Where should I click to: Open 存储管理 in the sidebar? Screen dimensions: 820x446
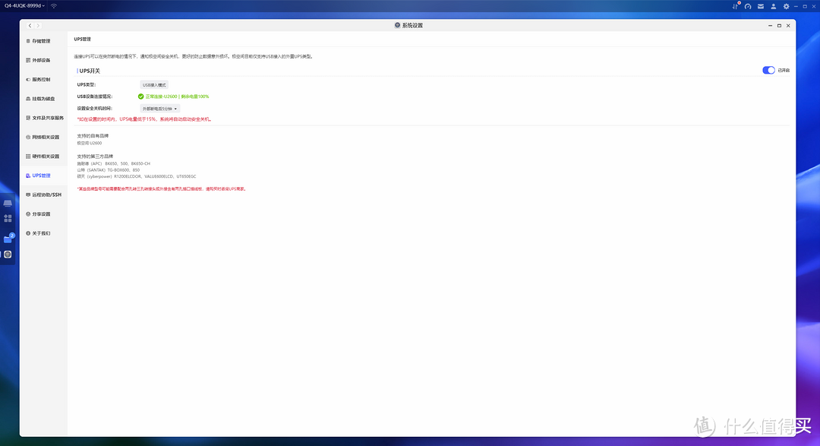[41, 41]
